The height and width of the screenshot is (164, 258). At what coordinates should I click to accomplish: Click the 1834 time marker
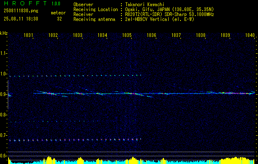pyautogui.click(x=103, y=35)
